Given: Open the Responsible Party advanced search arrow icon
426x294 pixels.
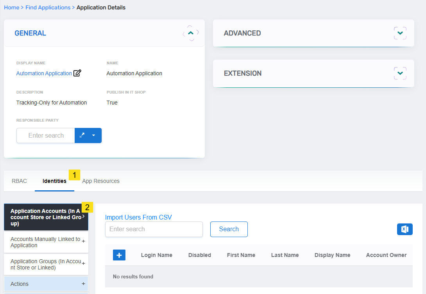Looking at the screenshot, I should pyautogui.click(x=82, y=135).
